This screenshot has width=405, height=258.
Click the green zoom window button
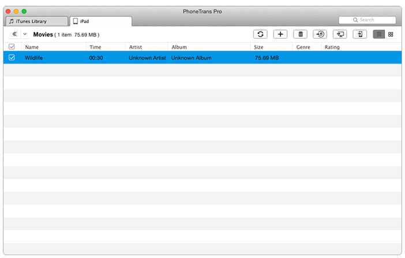pyautogui.click(x=24, y=11)
